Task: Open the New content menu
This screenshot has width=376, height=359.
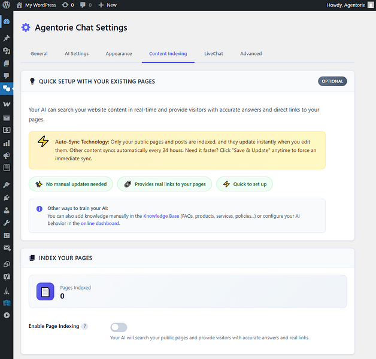Action: click(x=107, y=5)
